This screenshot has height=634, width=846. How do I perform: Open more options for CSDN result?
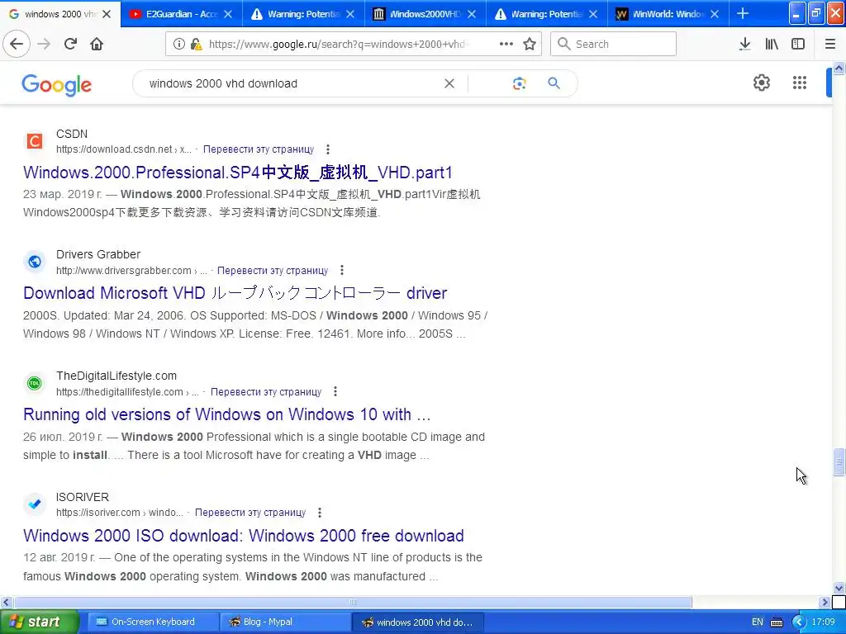(327, 149)
